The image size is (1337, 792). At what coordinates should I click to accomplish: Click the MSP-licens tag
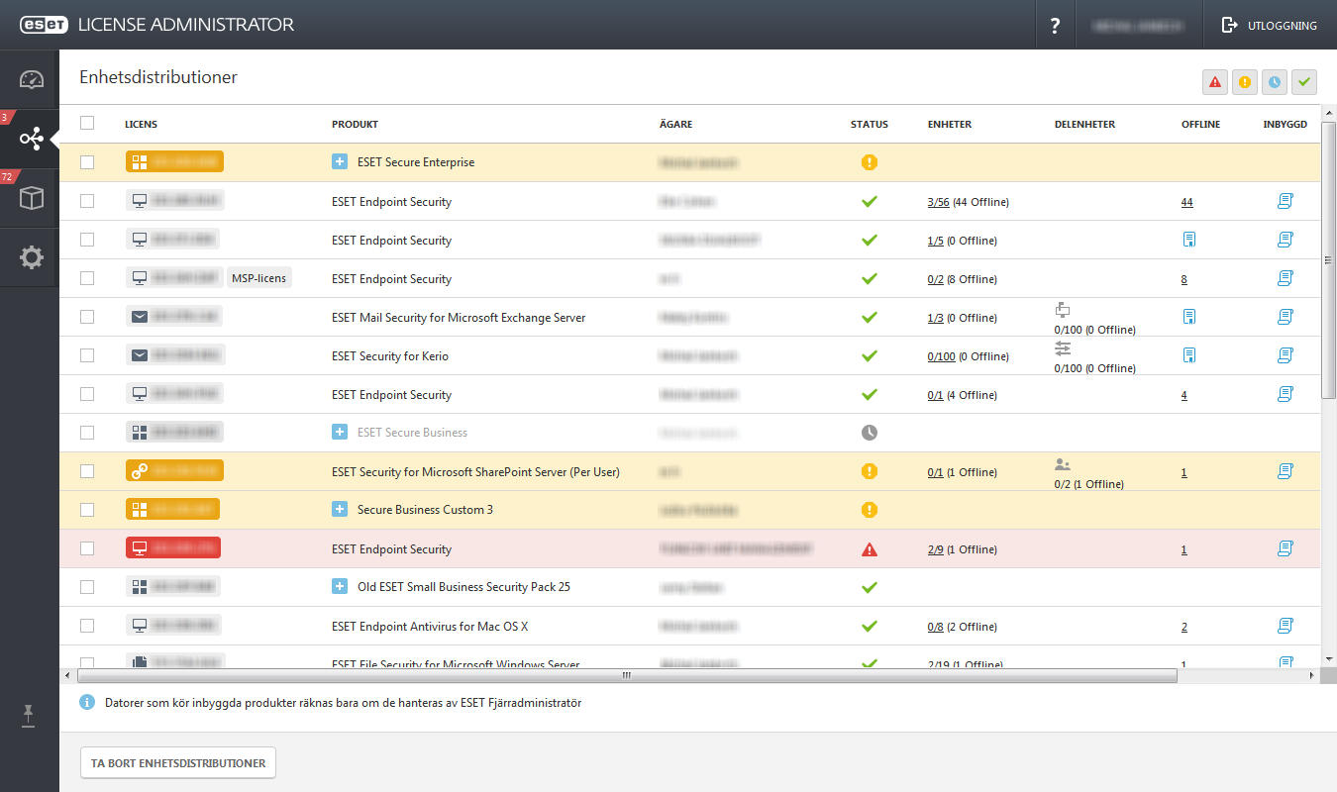tap(259, 278)
